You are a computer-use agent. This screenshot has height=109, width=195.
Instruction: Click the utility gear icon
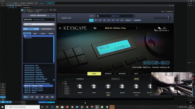[69, 18]
